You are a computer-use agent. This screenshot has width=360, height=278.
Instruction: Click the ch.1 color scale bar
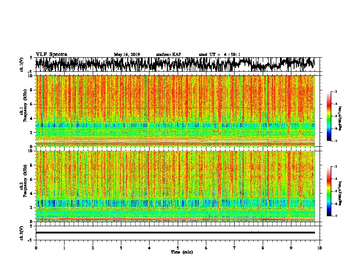[329, 116]
